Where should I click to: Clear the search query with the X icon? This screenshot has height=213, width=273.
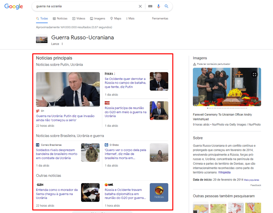coord(140,6)
